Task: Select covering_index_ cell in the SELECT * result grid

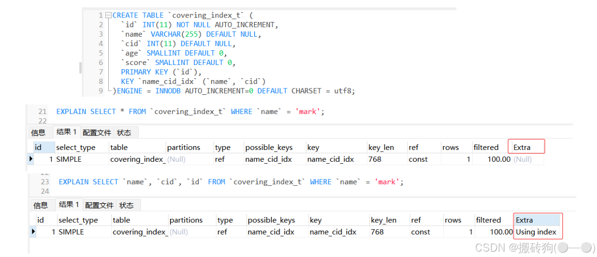Action: 137,159
